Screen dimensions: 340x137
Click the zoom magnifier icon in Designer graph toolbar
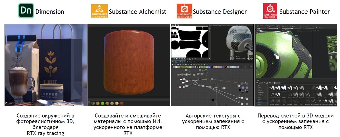pyautogui.click(x=183, y=64)
